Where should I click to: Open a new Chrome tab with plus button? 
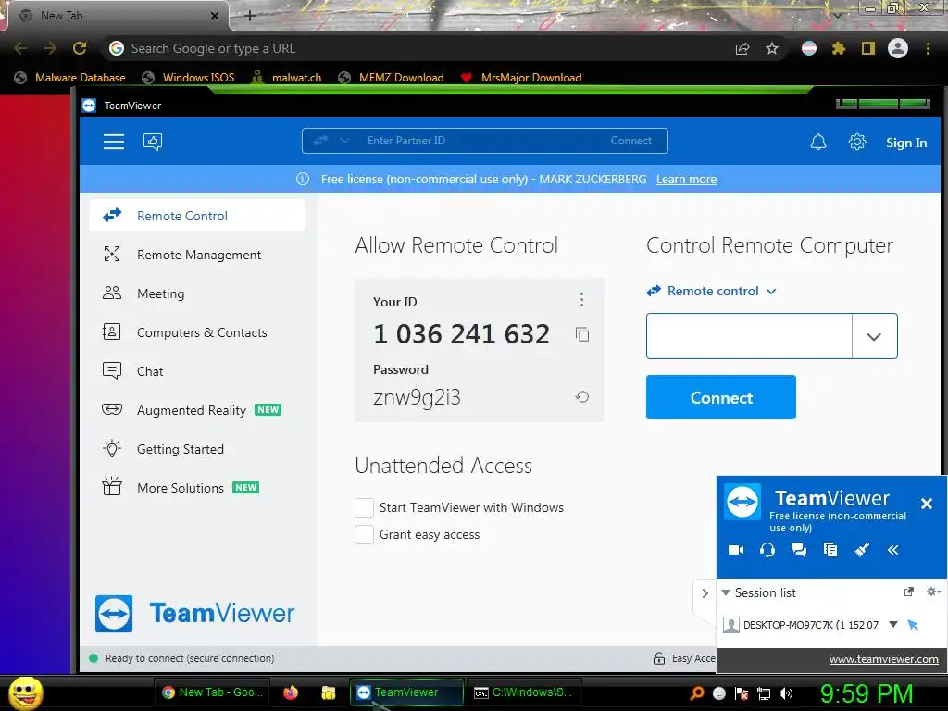point(250,16)
